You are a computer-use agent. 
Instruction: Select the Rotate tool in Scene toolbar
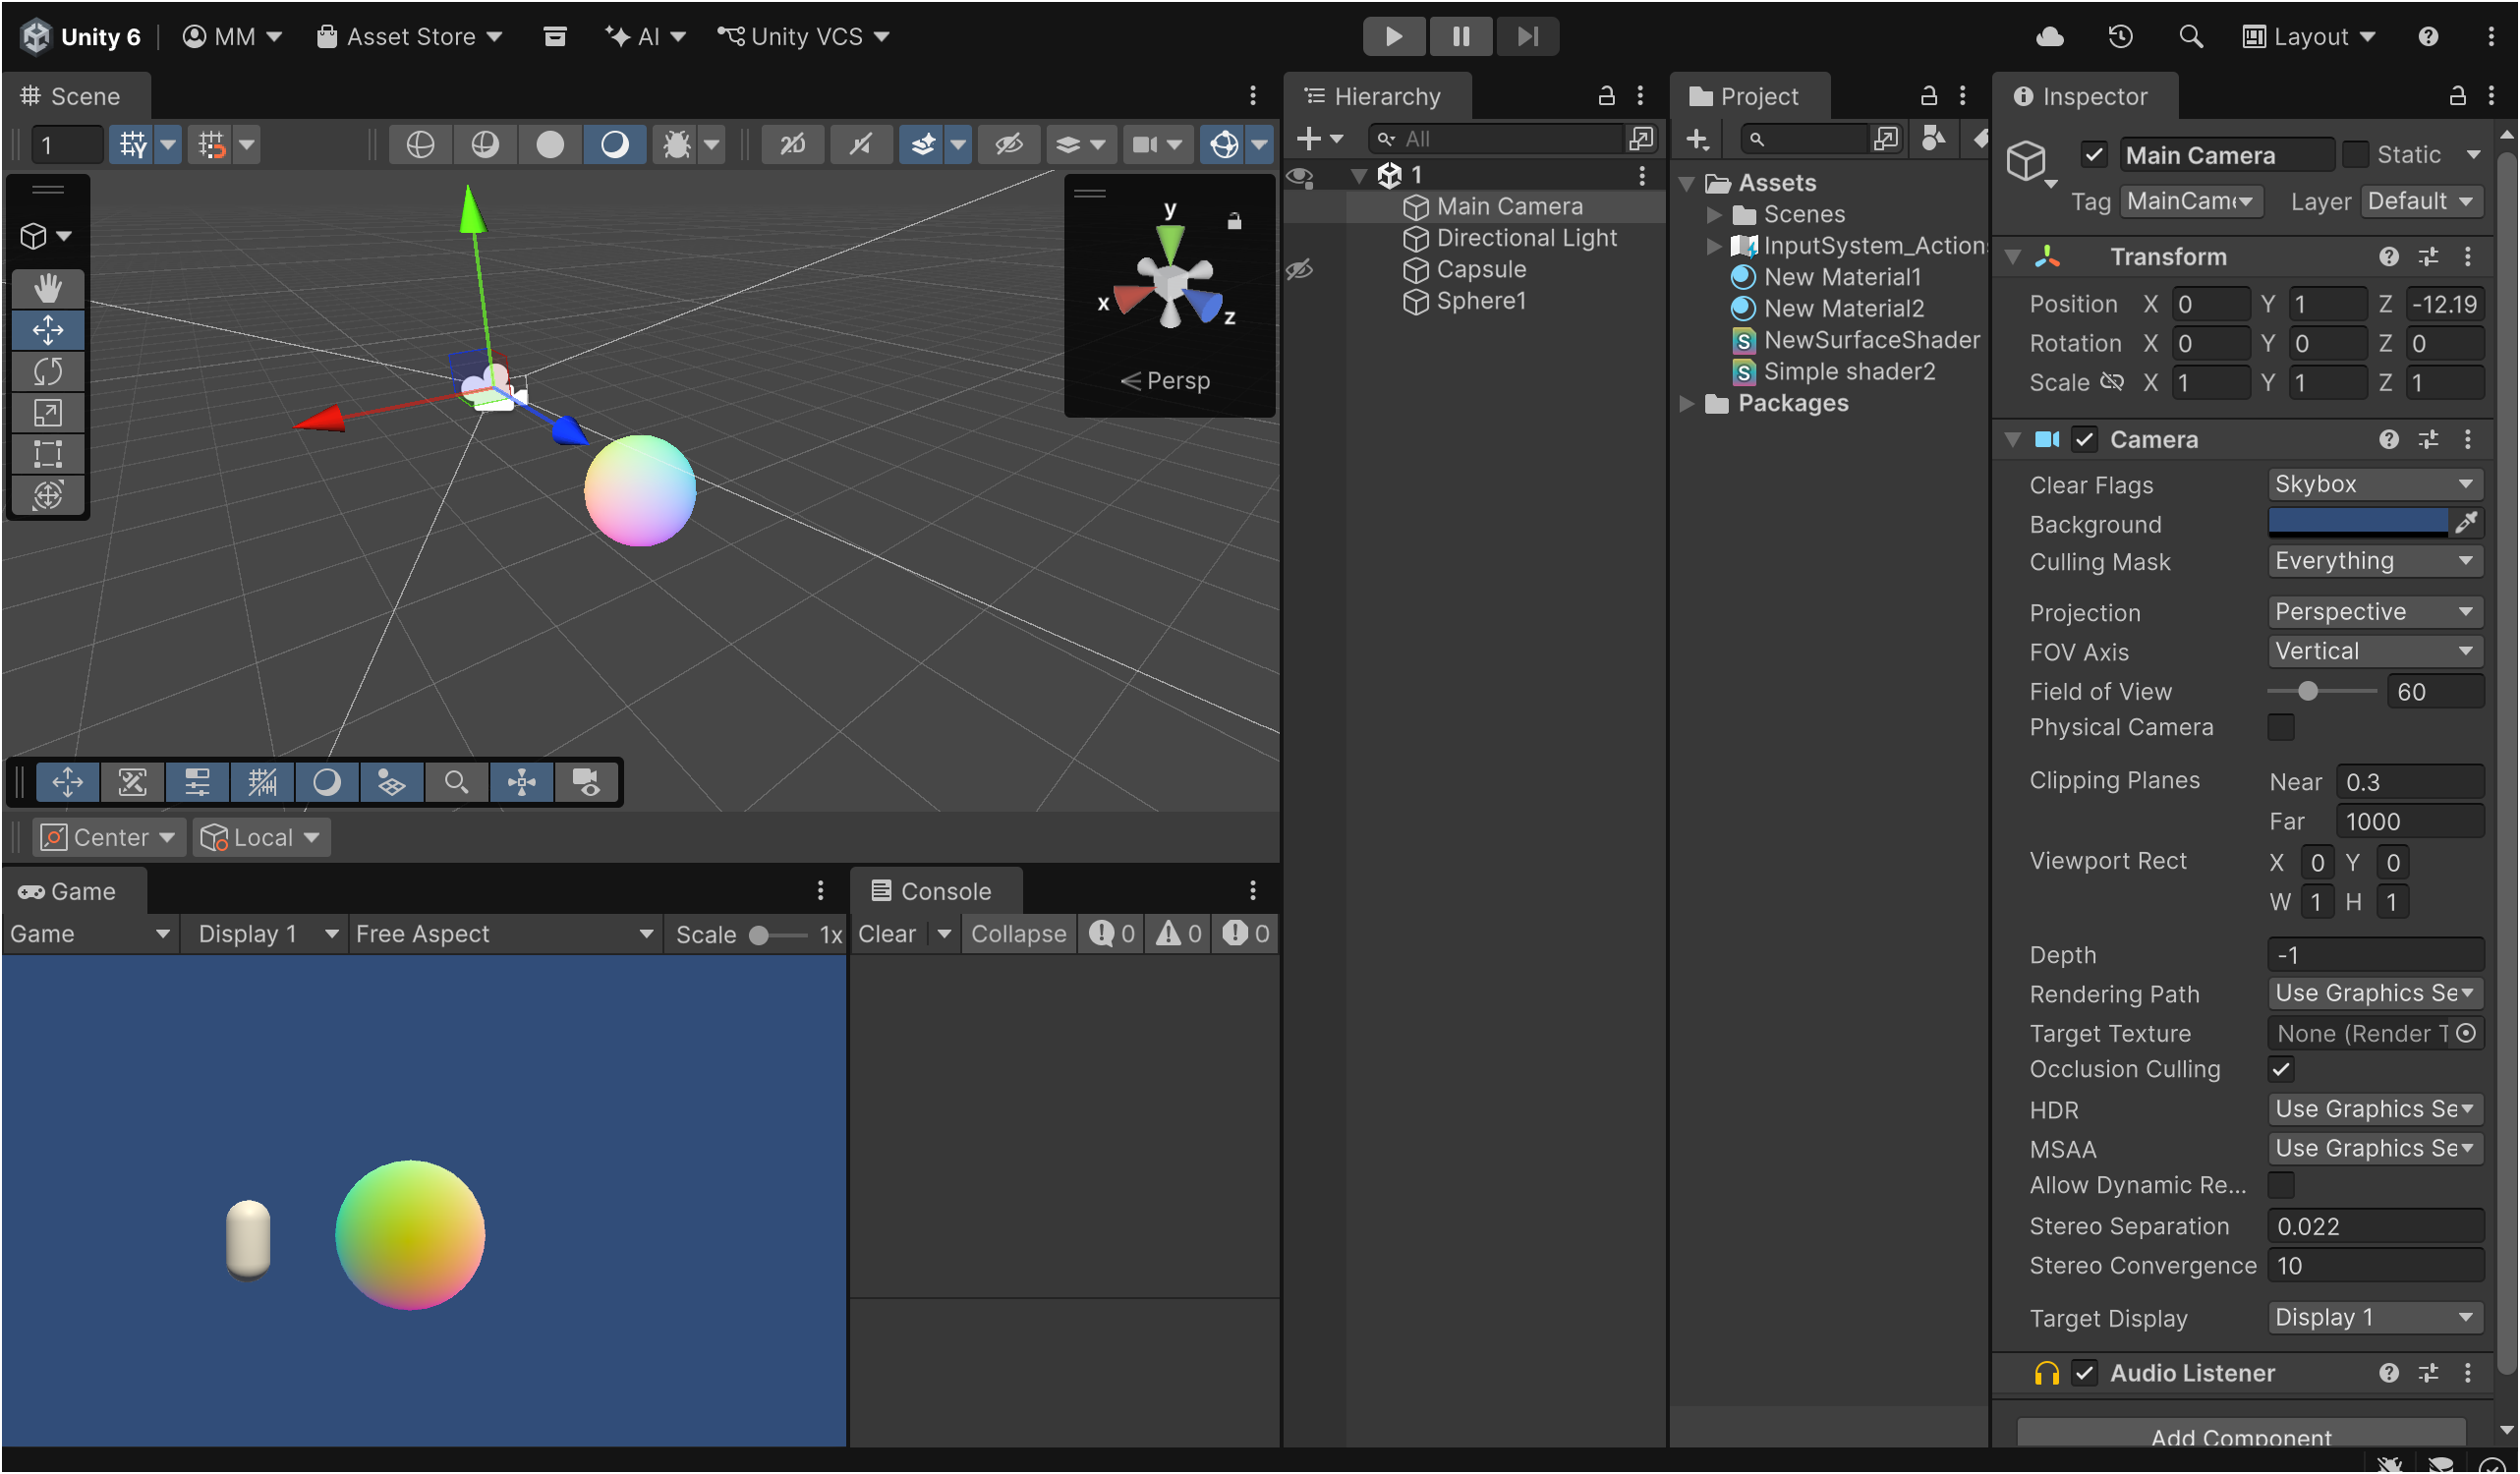click(x=47, y=372)
